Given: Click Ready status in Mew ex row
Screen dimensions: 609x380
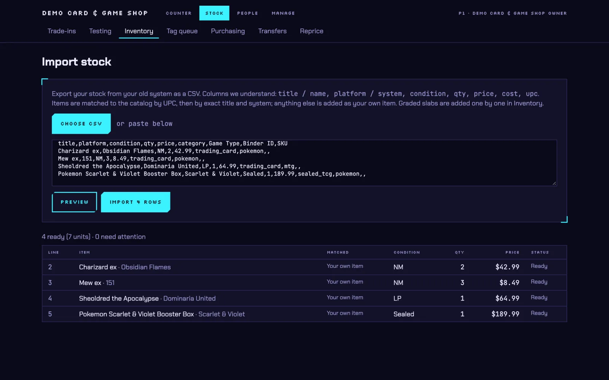Looking at the screenshot, I should (x=539, y=282).
